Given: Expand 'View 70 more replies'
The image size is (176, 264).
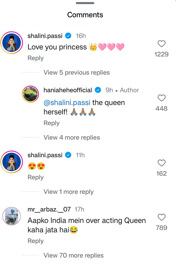Looking at the screenshot, I should 73,255.
